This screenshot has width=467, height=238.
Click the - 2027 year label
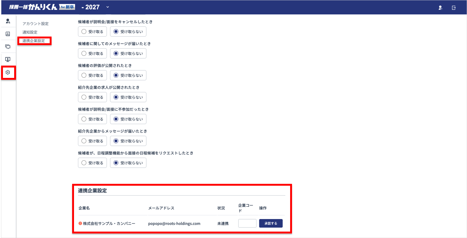click(x=91, y=7)
